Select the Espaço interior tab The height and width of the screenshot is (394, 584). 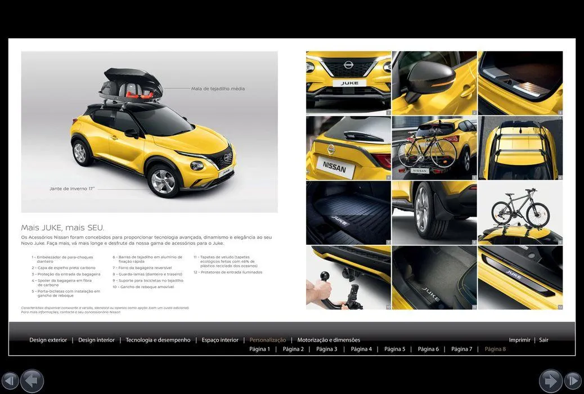[220, 340]
